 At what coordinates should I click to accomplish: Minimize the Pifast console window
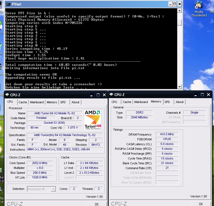[x=170, y=4]
